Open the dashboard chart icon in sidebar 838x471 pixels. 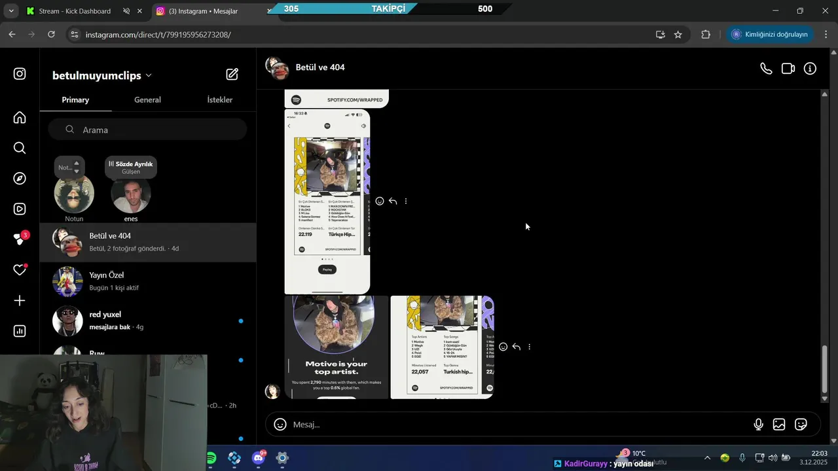(x=20, y=331)
